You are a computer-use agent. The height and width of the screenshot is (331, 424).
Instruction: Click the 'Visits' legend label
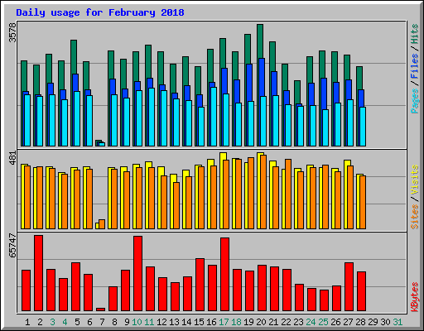coord(415,180)
